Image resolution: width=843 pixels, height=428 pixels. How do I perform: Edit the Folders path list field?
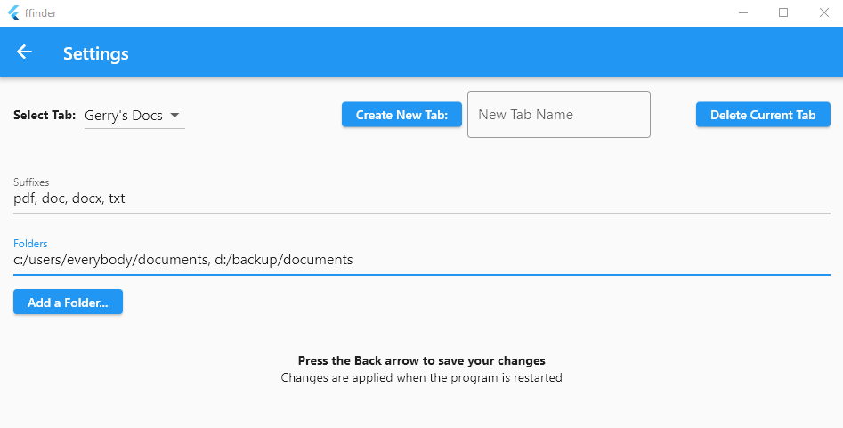point(421,260)
